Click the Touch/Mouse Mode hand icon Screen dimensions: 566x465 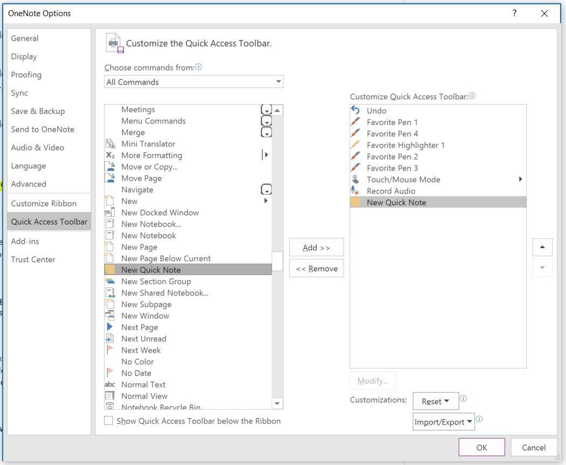click(x=356, y=179)
